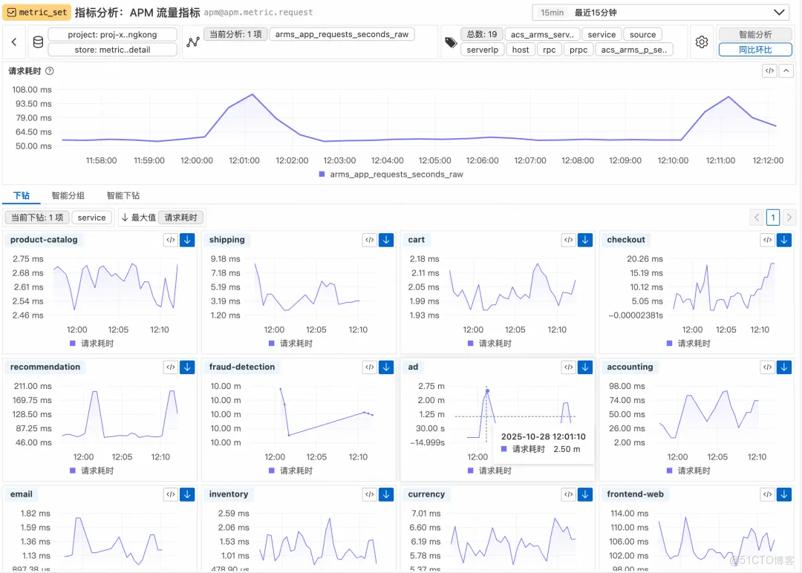This screenshot has height=573, width=802.
Task: Open the settings gear icon
Action: (702, 42)
